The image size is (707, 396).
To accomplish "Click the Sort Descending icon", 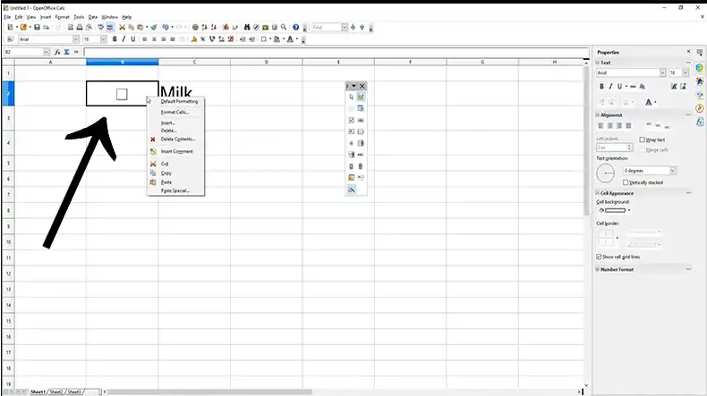I will tap(214, 28).
